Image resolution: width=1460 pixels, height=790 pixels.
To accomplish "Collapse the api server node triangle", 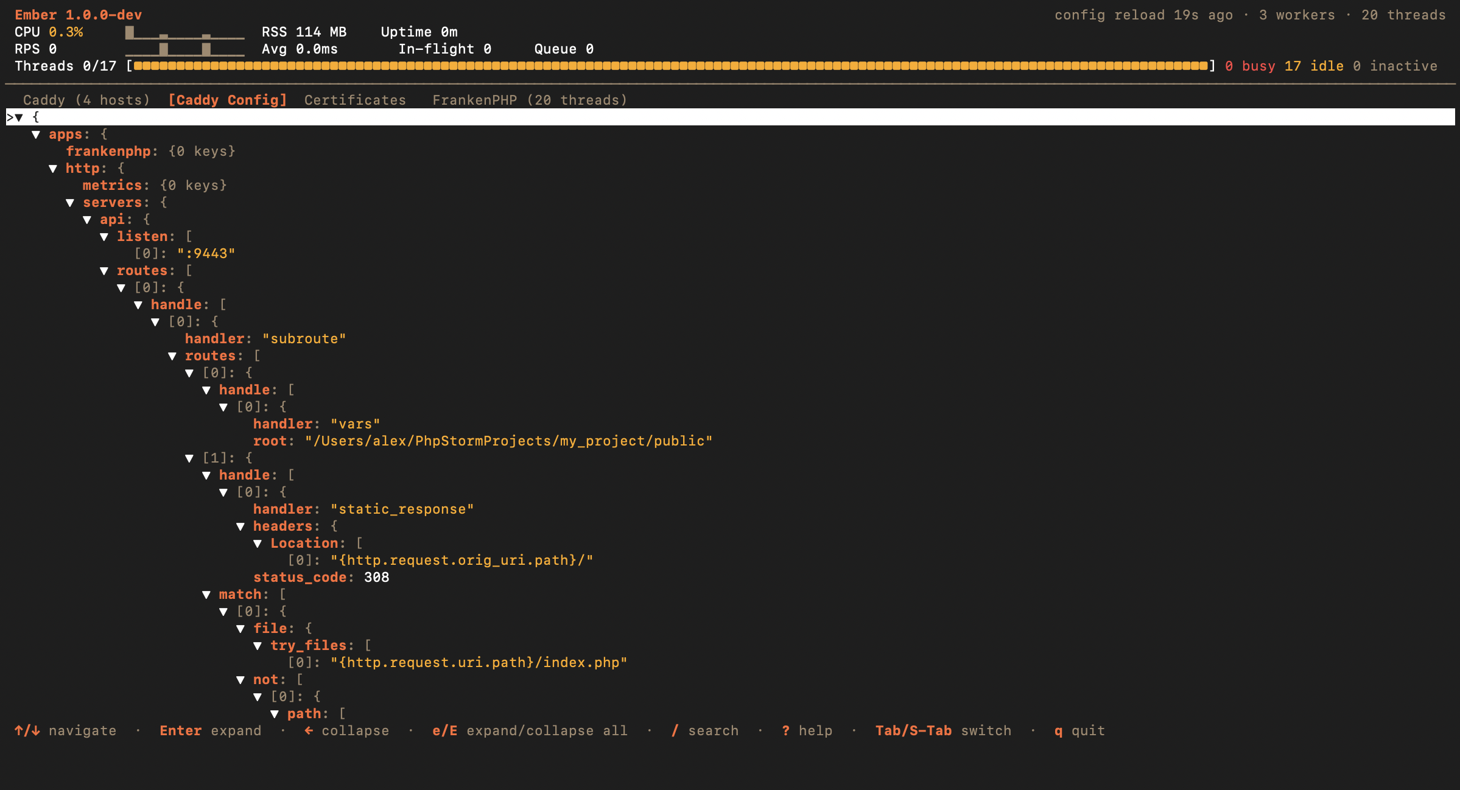I will (x=87, y=220).
